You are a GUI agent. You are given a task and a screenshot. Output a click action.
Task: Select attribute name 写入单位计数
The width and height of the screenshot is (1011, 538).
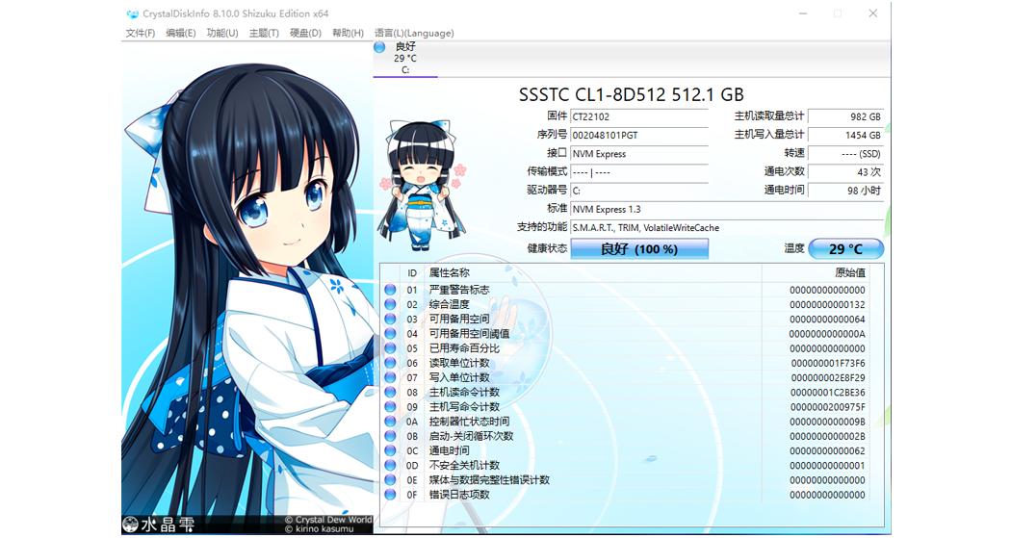[459, 377]
